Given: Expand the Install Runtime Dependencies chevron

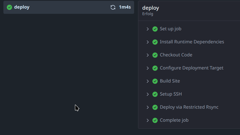Looking at the screenshot, I should pos(148,42).
